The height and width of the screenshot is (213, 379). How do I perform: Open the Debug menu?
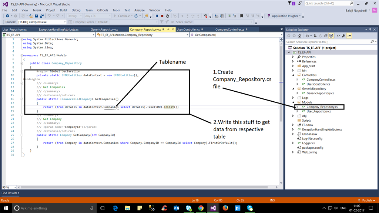point(76,10)
